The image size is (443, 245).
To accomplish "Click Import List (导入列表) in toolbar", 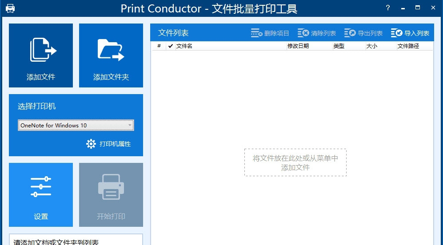I will pos(410,33).
